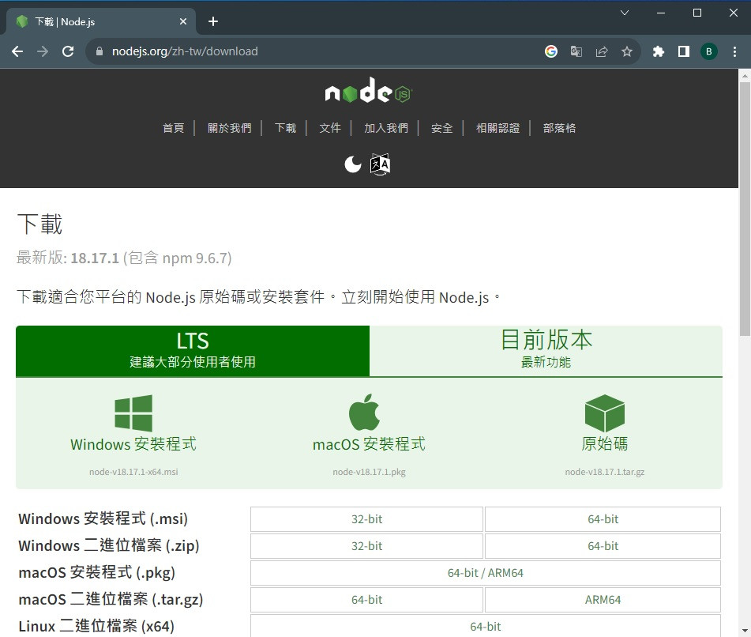Screen dimensions: 751x637
Task: Go back with browser back arrow
Action: click(x=17, y=51)
